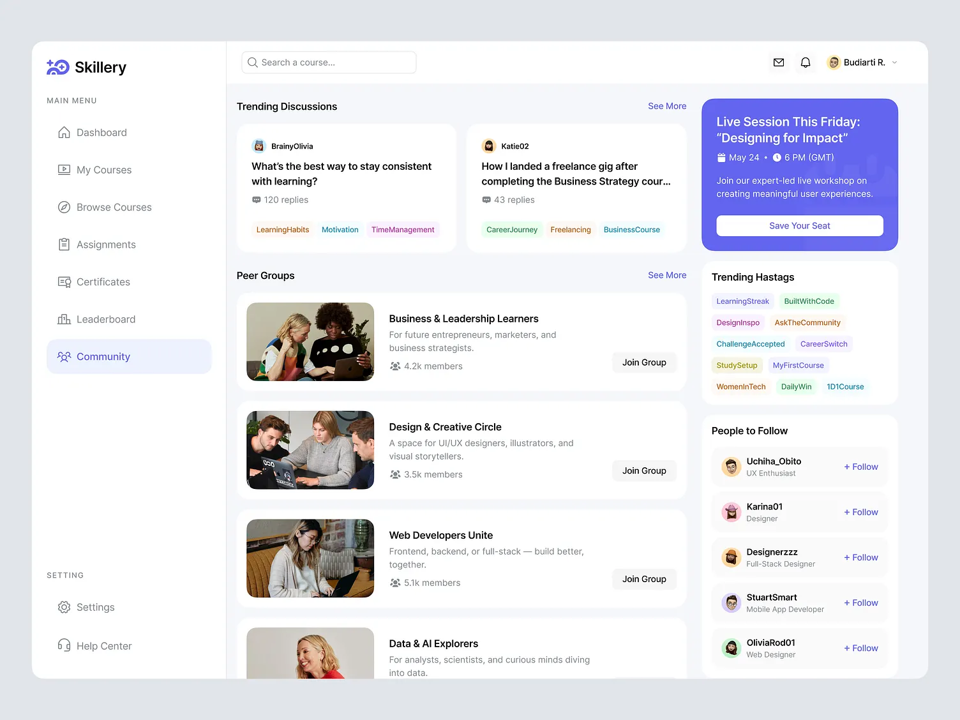Screen dimensions: 960x720
Task: Click StuartSmart avatar
Action: point(731,603)
